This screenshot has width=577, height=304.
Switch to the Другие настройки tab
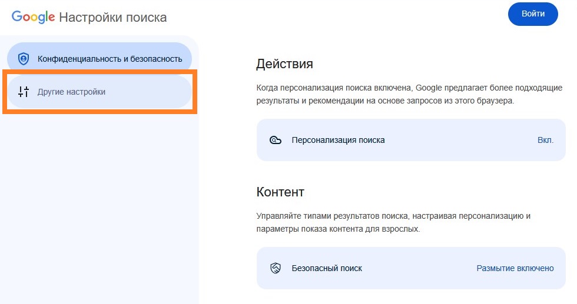[72, 92]
